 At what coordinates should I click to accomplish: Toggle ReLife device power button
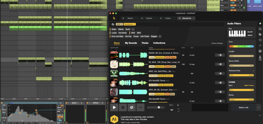point(66,103)
